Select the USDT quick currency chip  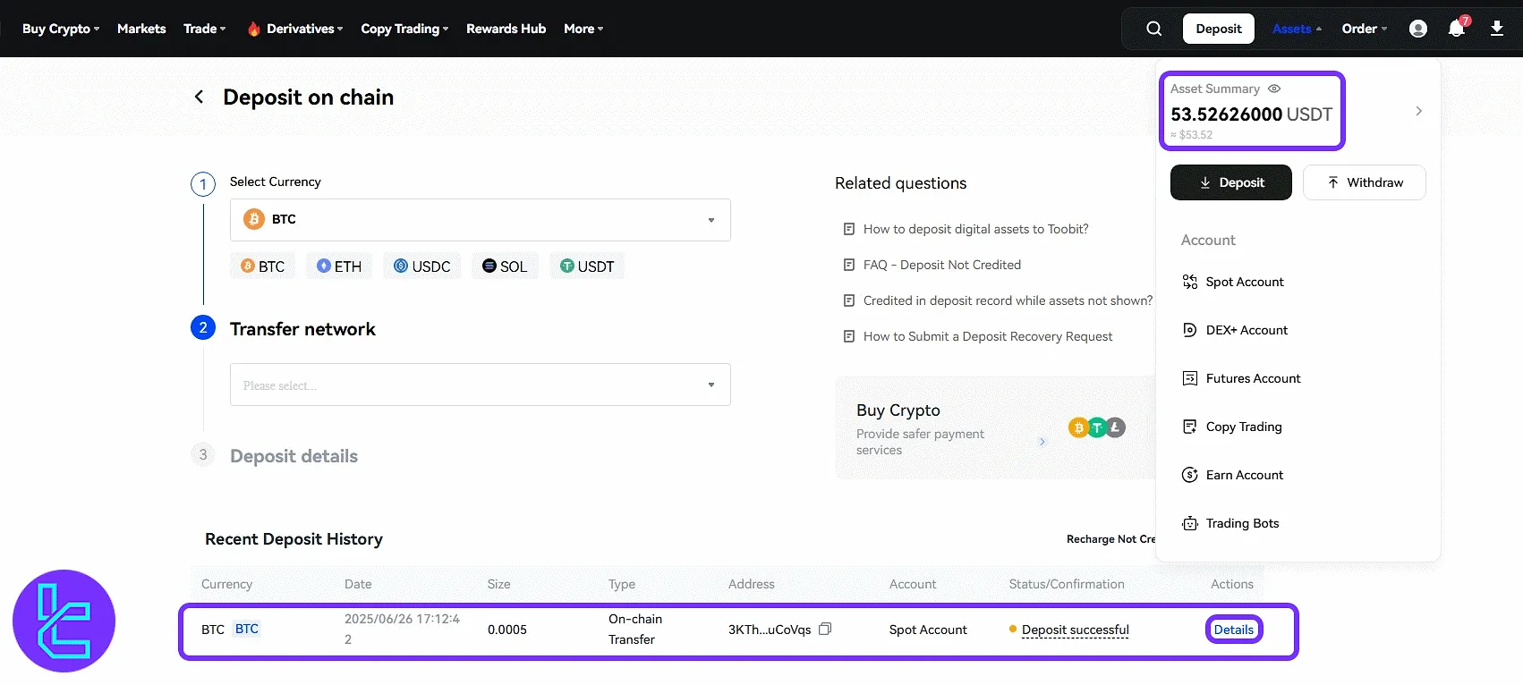click(587, 266)
